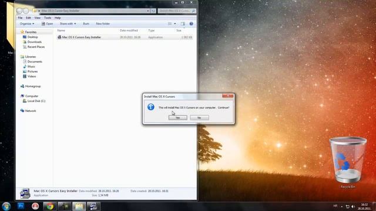
Task: Toggle the preview pane icon
Action: 183,23
